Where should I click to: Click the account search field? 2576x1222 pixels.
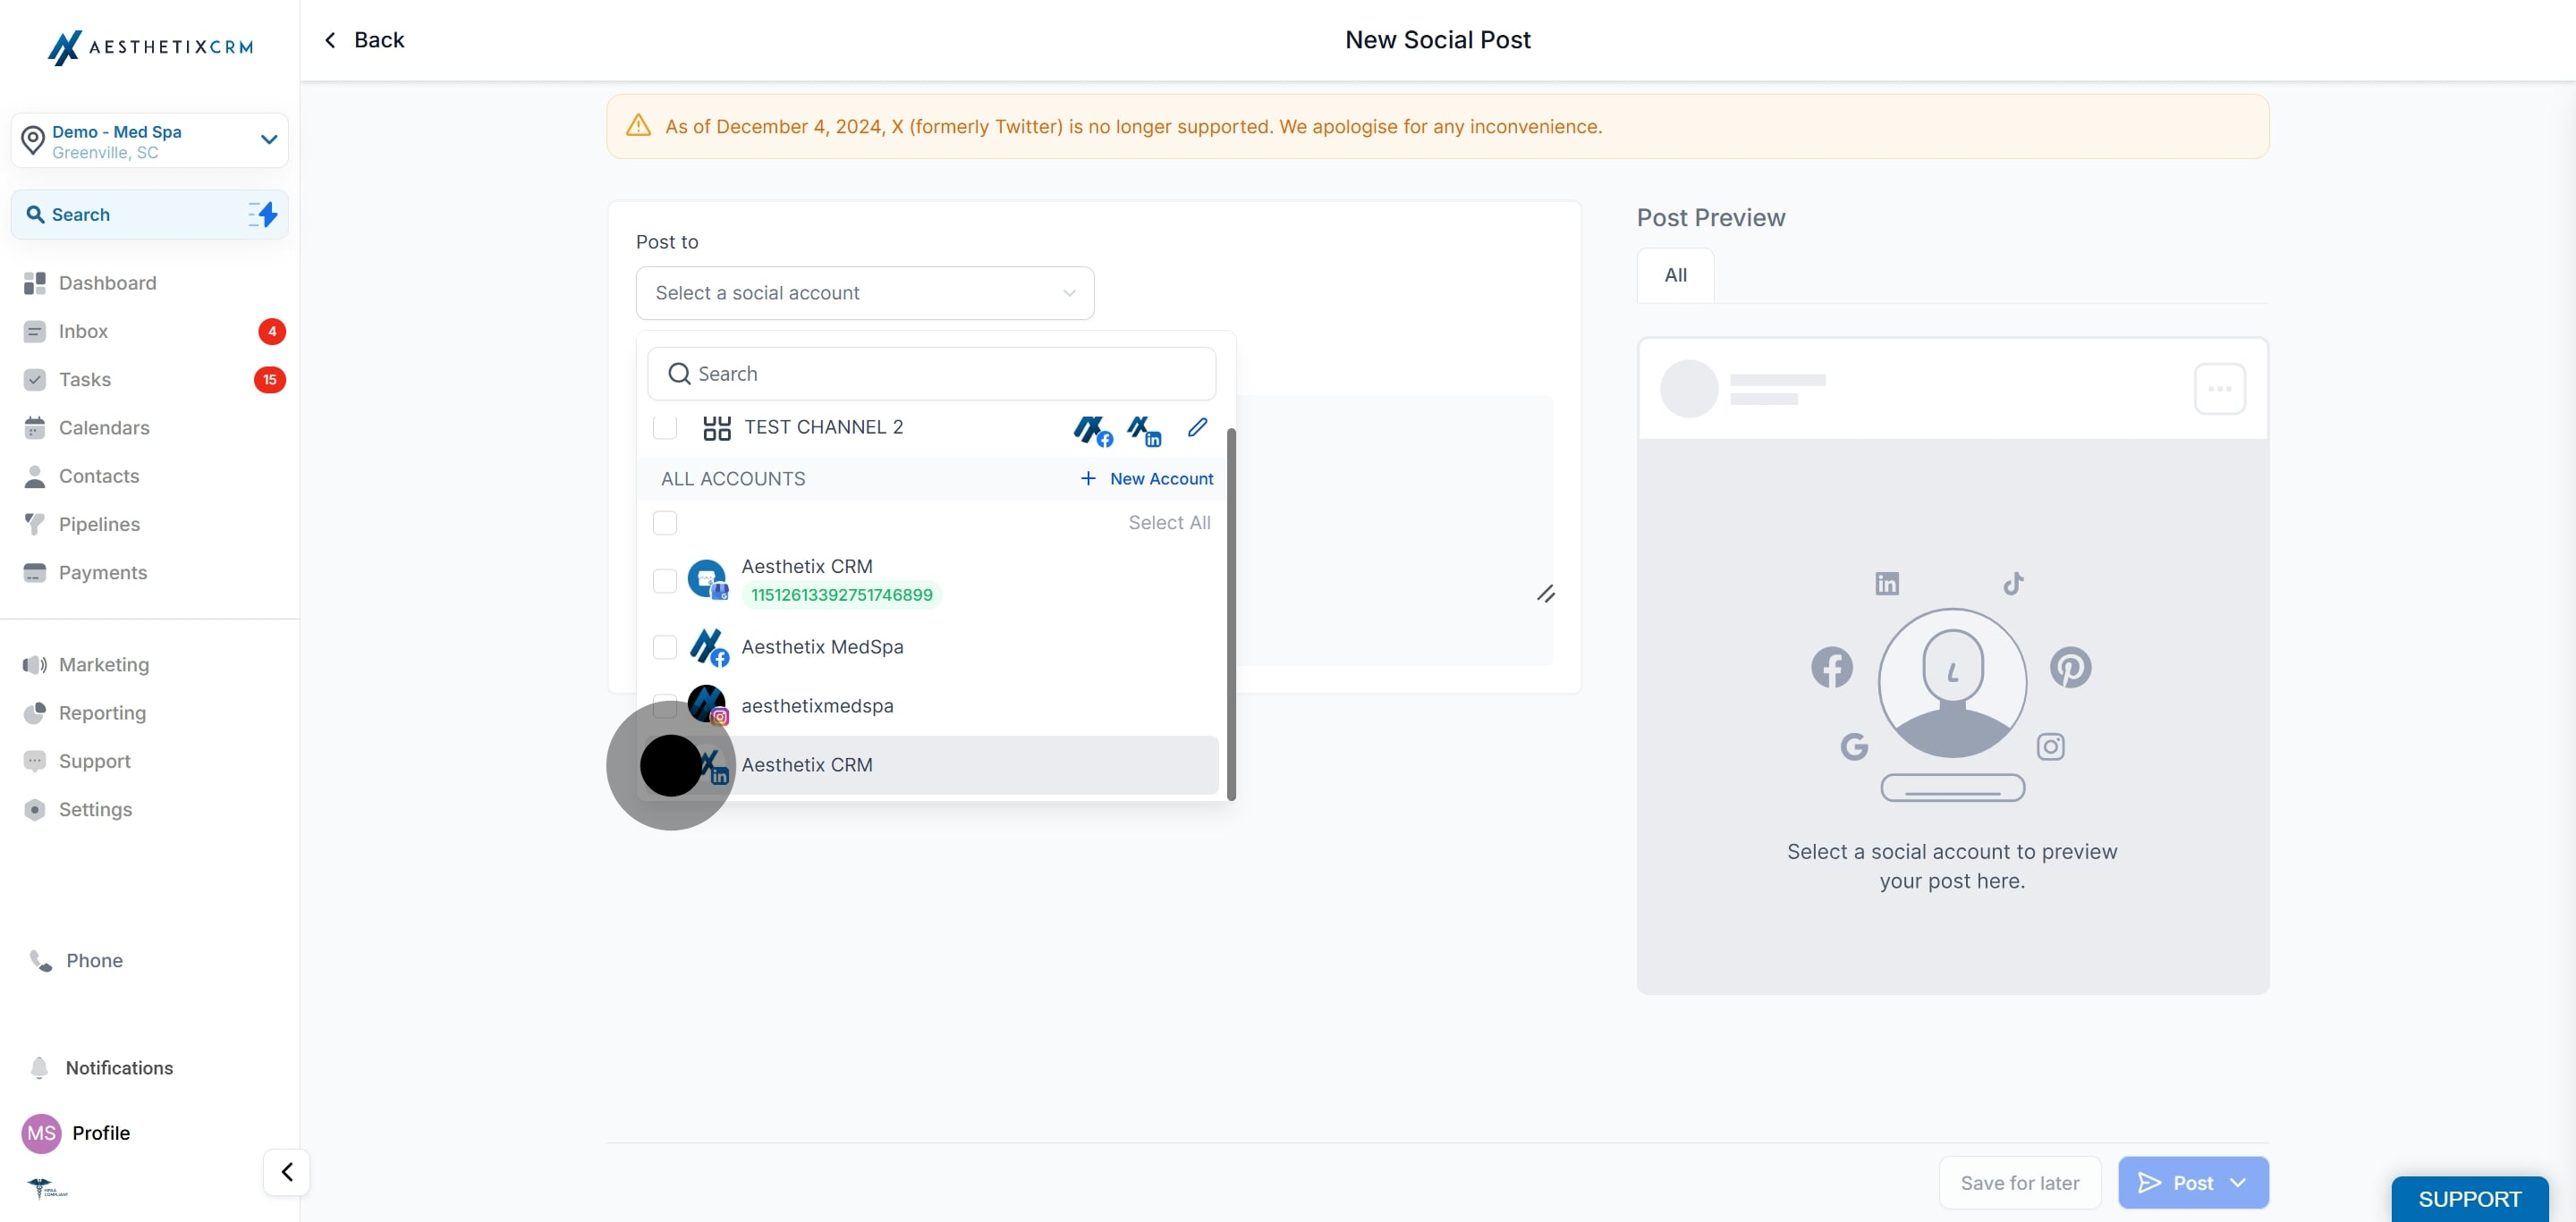[930, 373]
